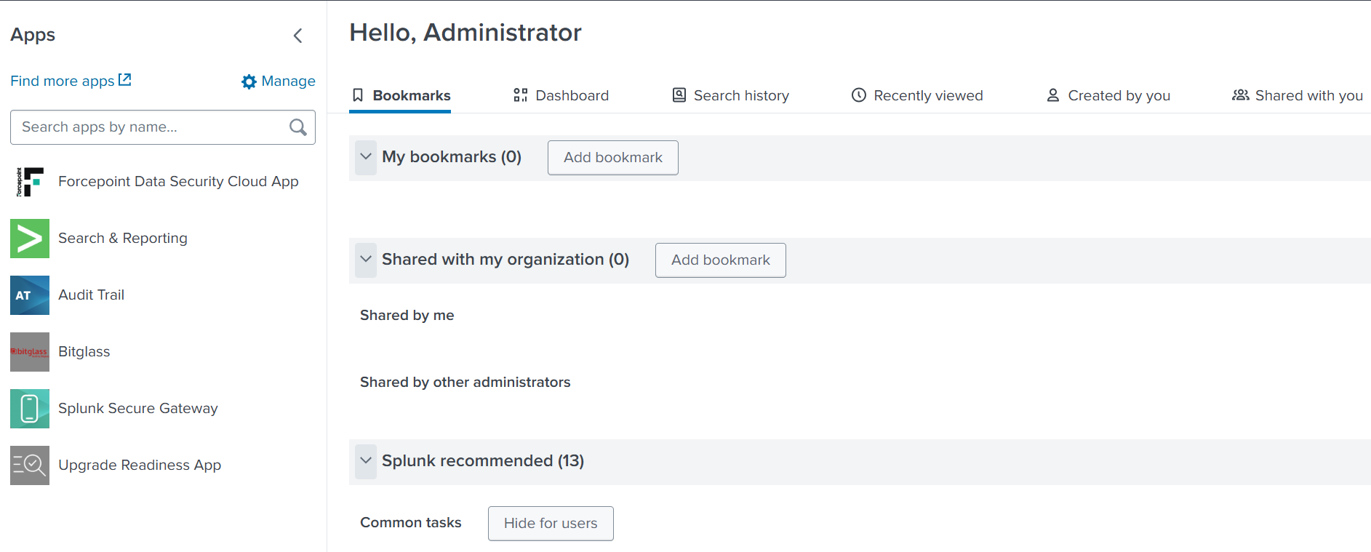Click the Bitglass app icon
Image resolution: width=1371 pixels, height=552 pixels.
tap(30, 352)
